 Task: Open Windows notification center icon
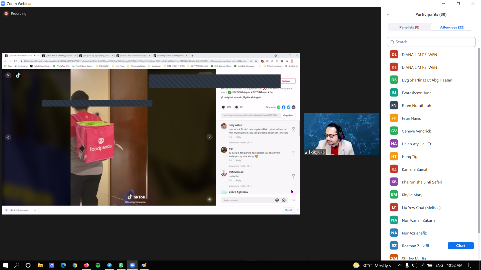(471, 265)
